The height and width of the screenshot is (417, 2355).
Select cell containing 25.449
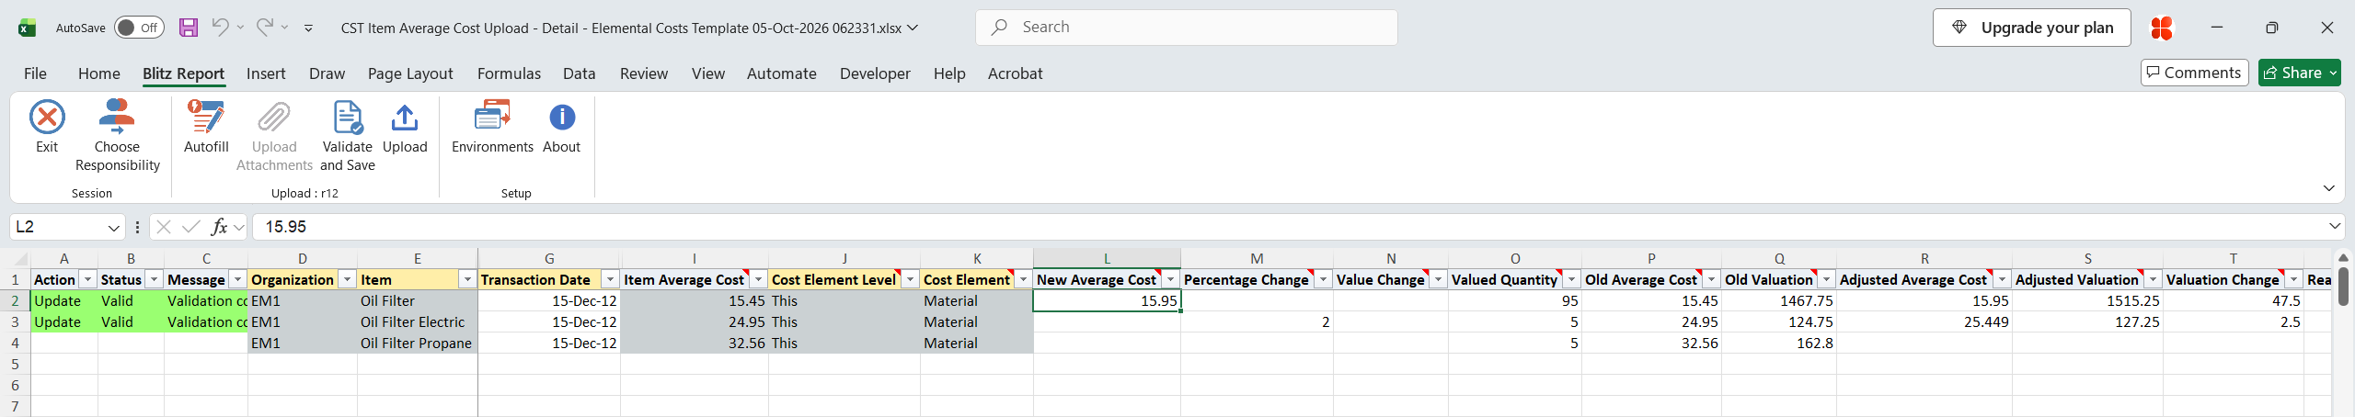[x=1924, y=322]
